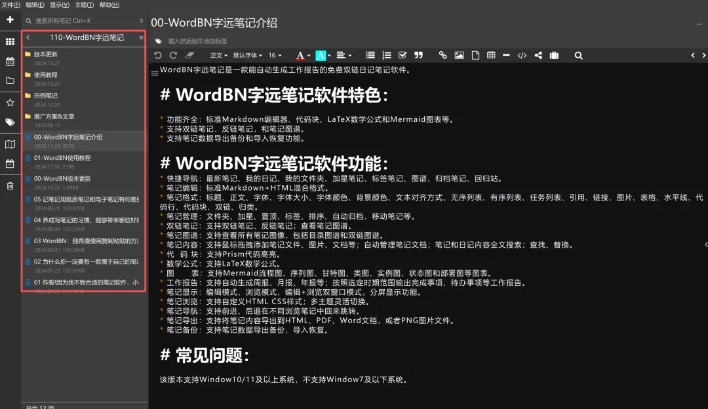Insert a task checklist
708x409 pixels.
(x=403, y=55)
